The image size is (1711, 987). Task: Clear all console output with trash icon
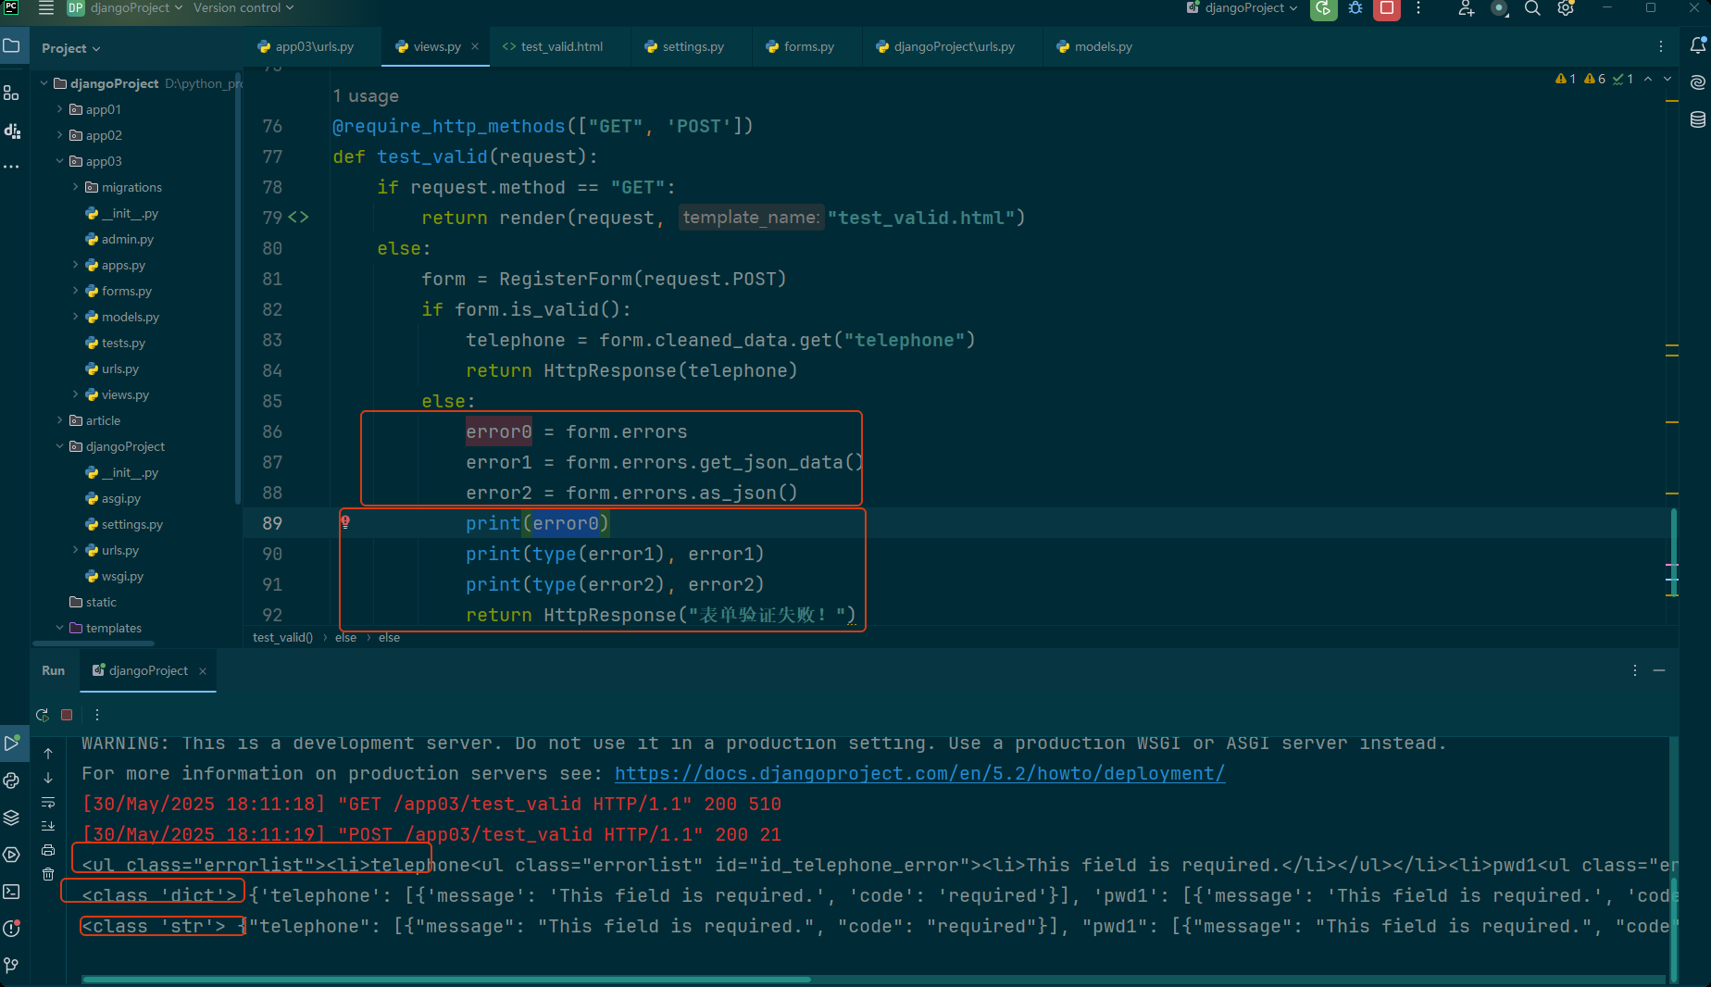point(48,874)
